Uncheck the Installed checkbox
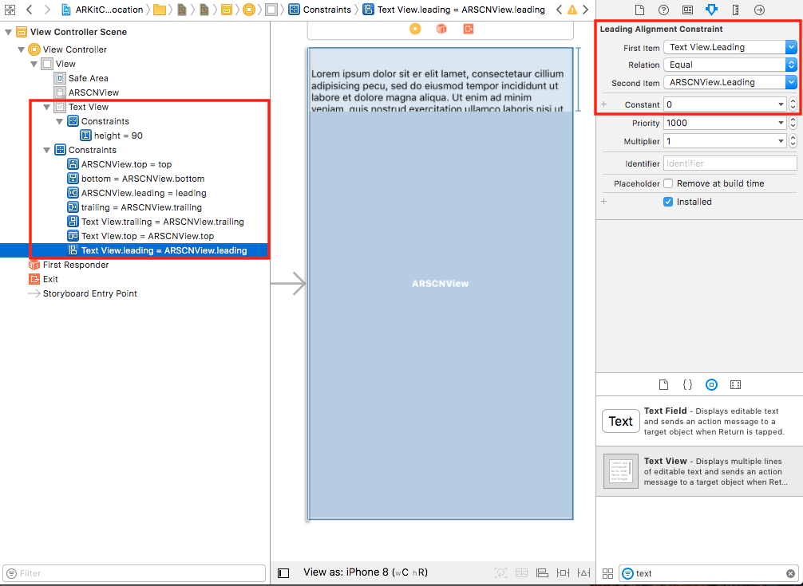Viewport: 803px width, 586px height. [668, 202]
